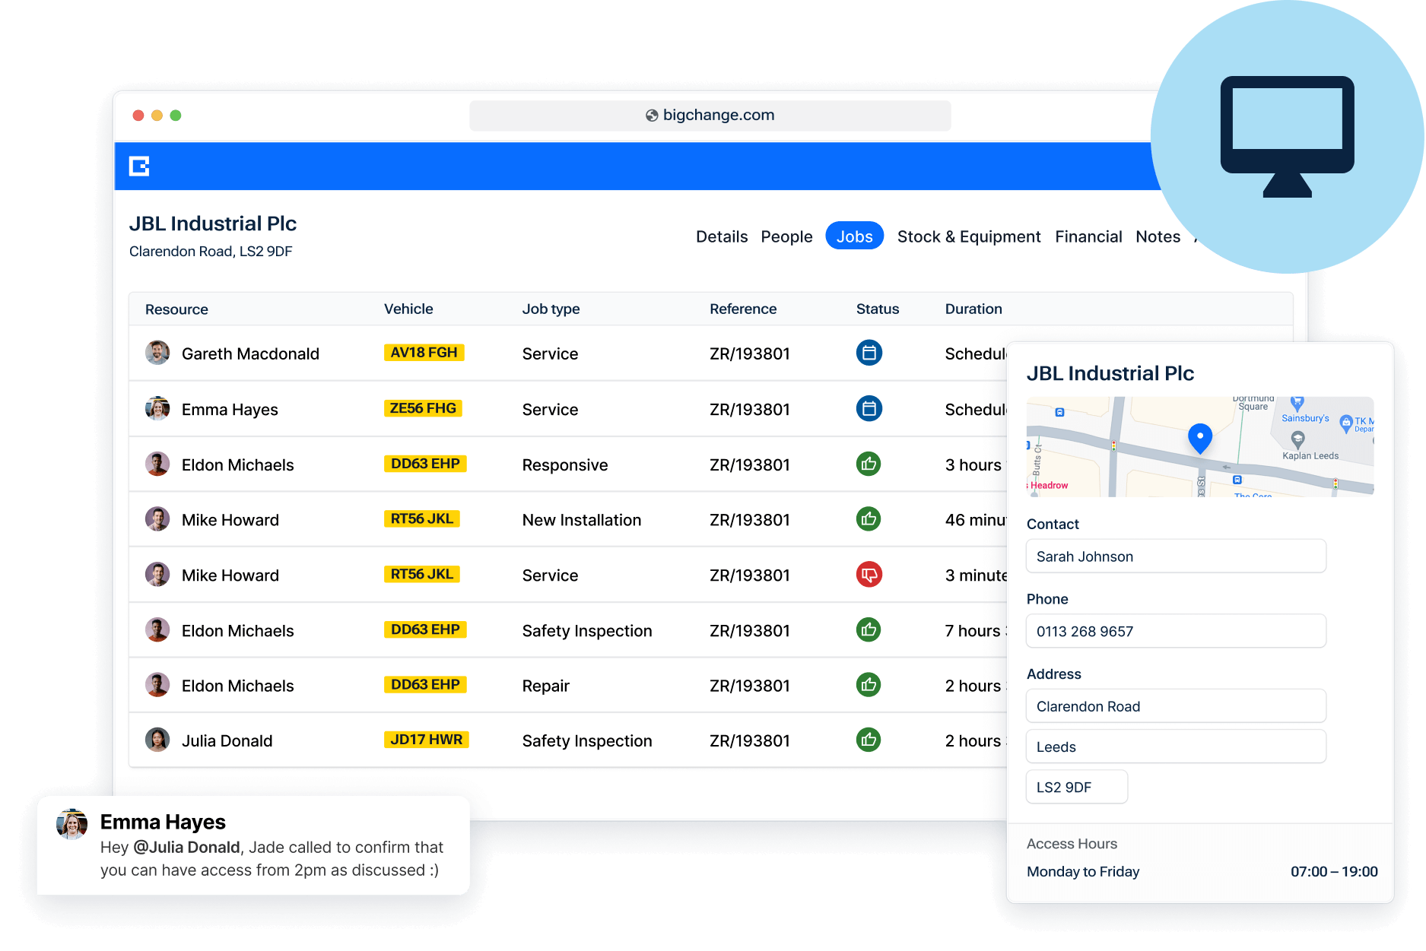Click the blue map pin on the JBL location map
The image size is (1426, 951).
[x=1200, y=439]
